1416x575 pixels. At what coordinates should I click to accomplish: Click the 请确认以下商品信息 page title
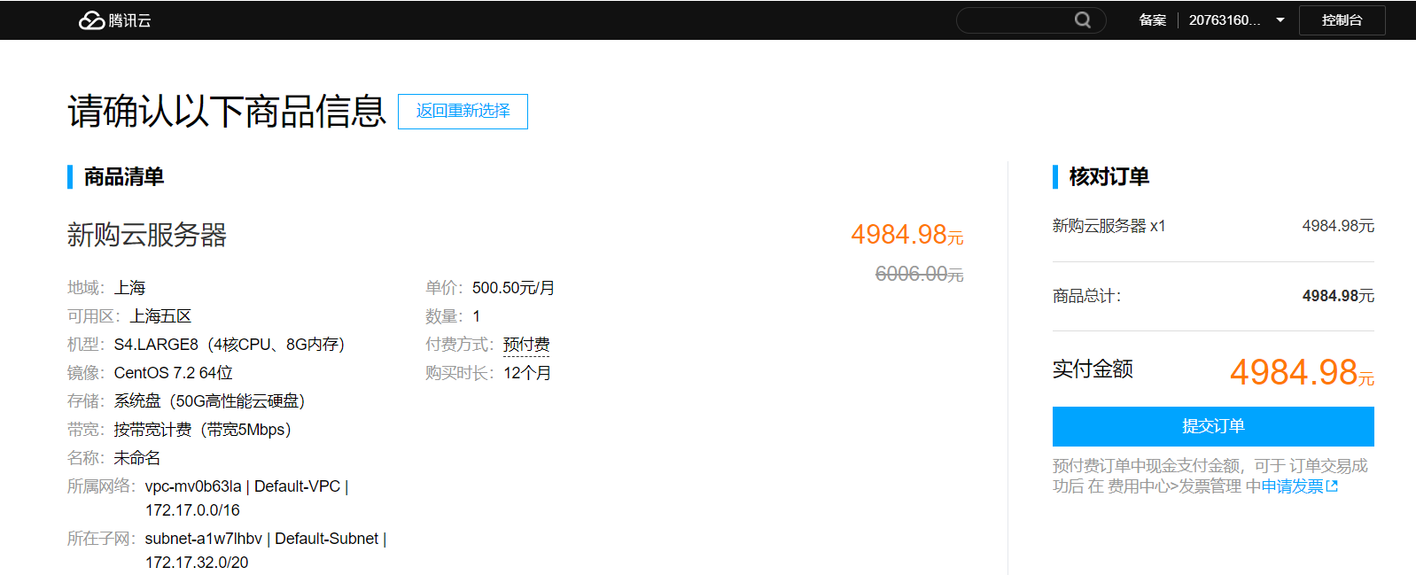point(227,112)
